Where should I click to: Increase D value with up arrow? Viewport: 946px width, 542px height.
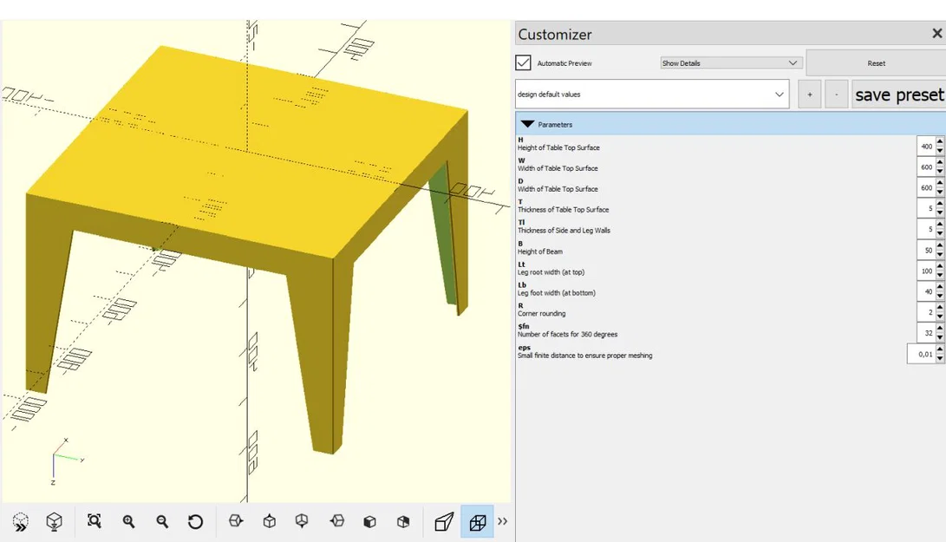[939, 184]
